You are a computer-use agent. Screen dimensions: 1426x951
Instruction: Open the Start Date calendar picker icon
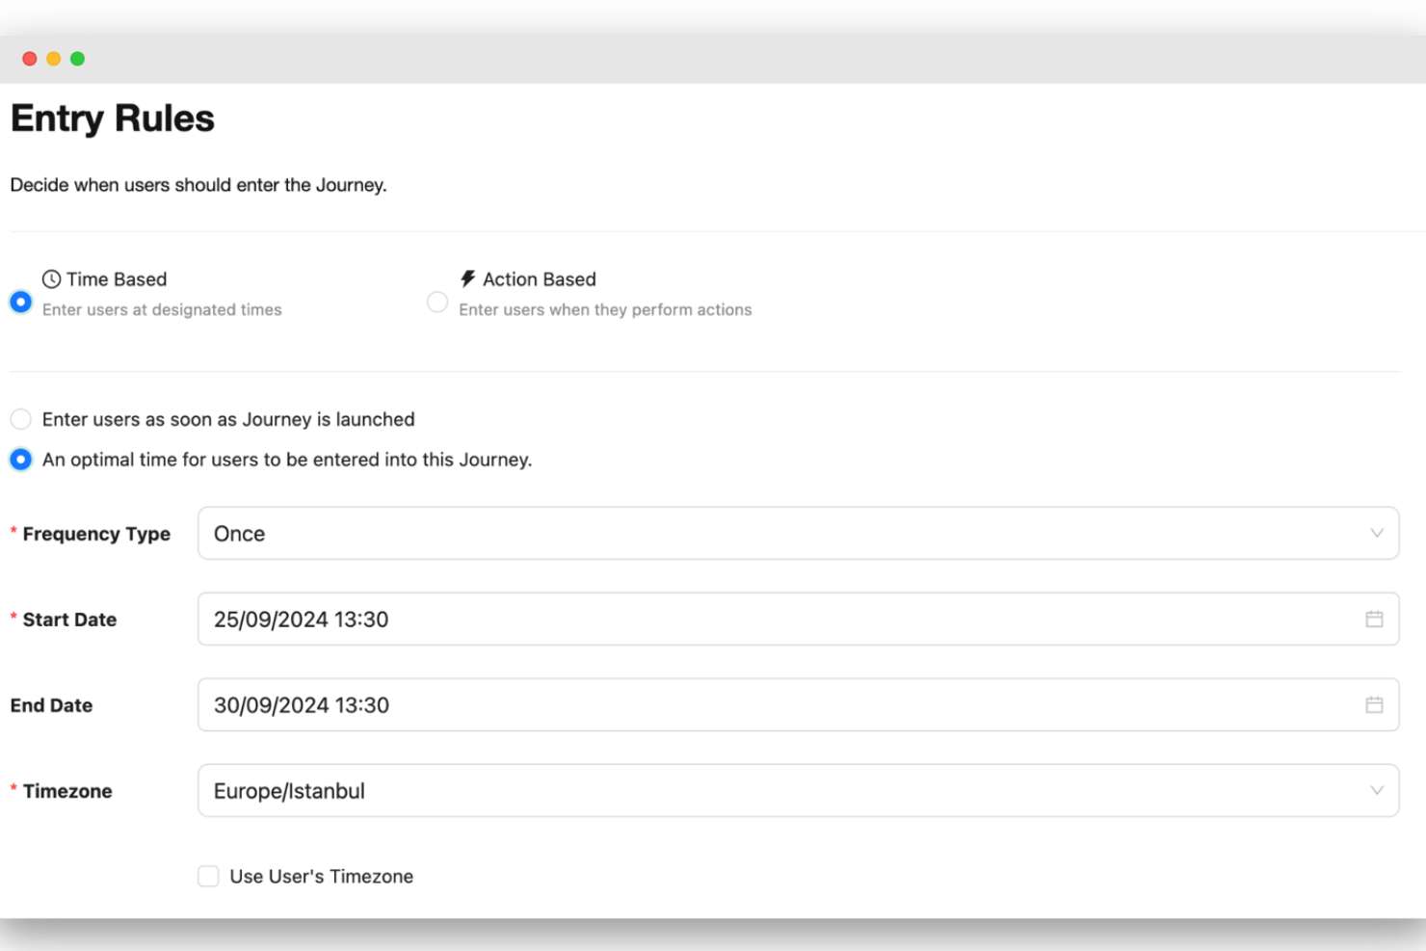(1375, 620)
